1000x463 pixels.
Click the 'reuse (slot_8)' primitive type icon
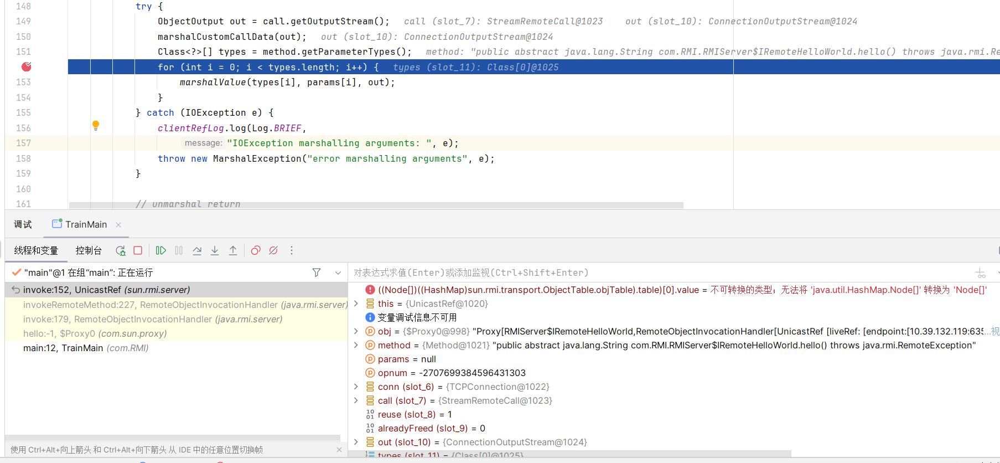click(x=370, y=414)
